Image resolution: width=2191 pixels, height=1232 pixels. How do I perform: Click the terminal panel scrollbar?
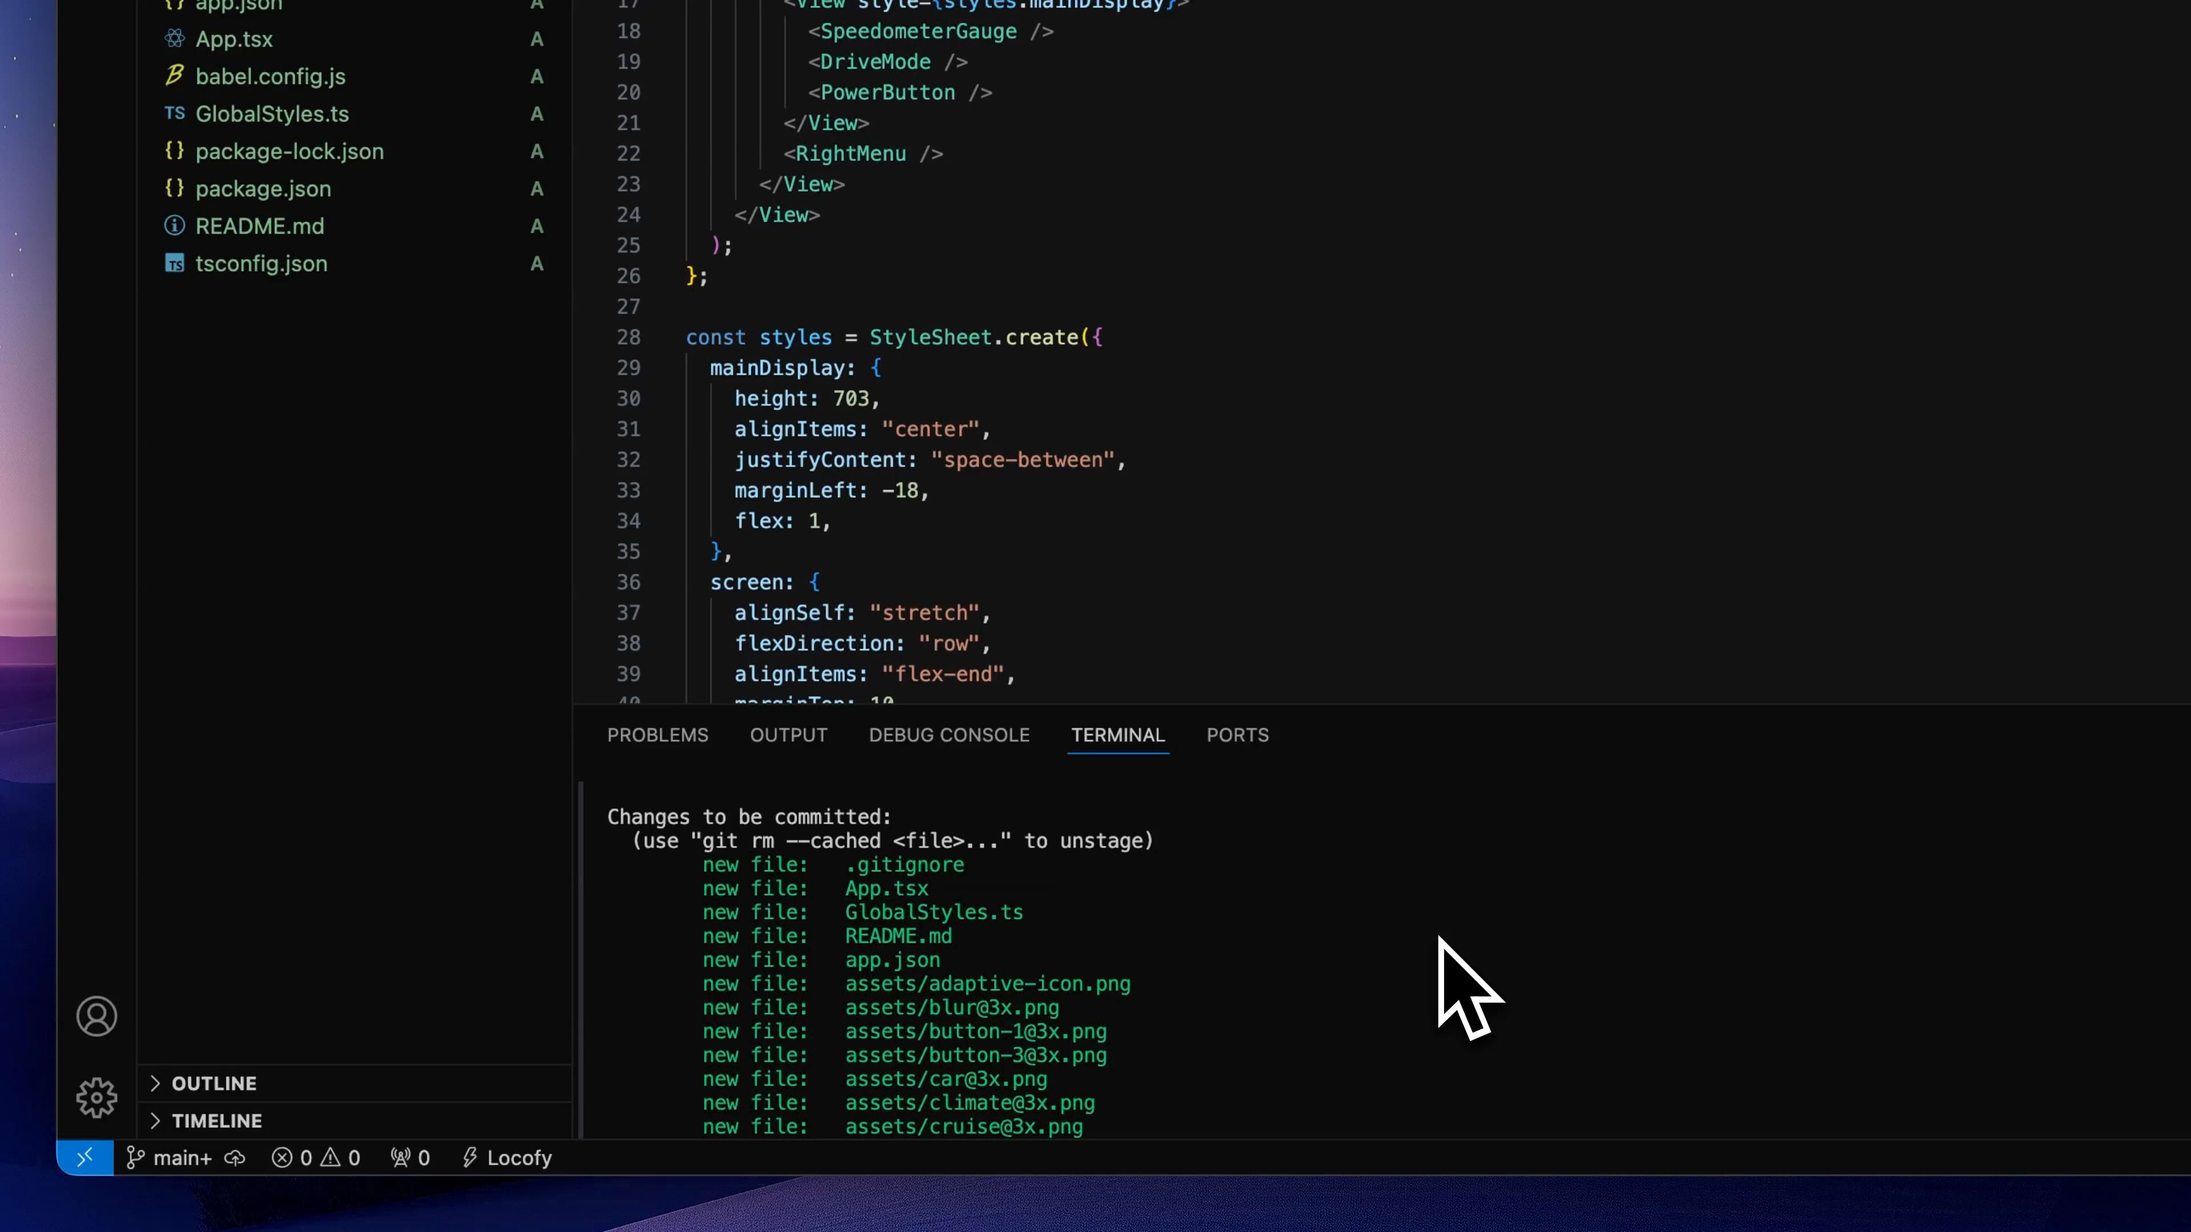tap(581, 960)
